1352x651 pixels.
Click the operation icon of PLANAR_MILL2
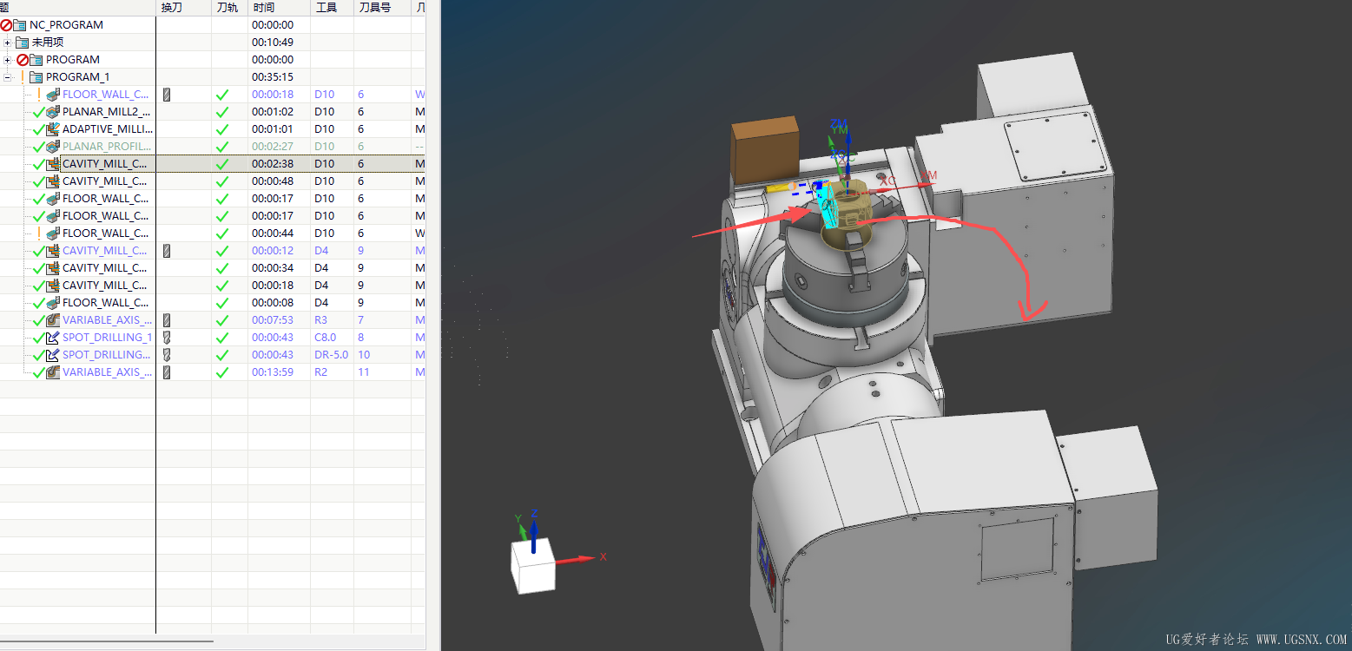pyautogui.click(x=53, y=112)
